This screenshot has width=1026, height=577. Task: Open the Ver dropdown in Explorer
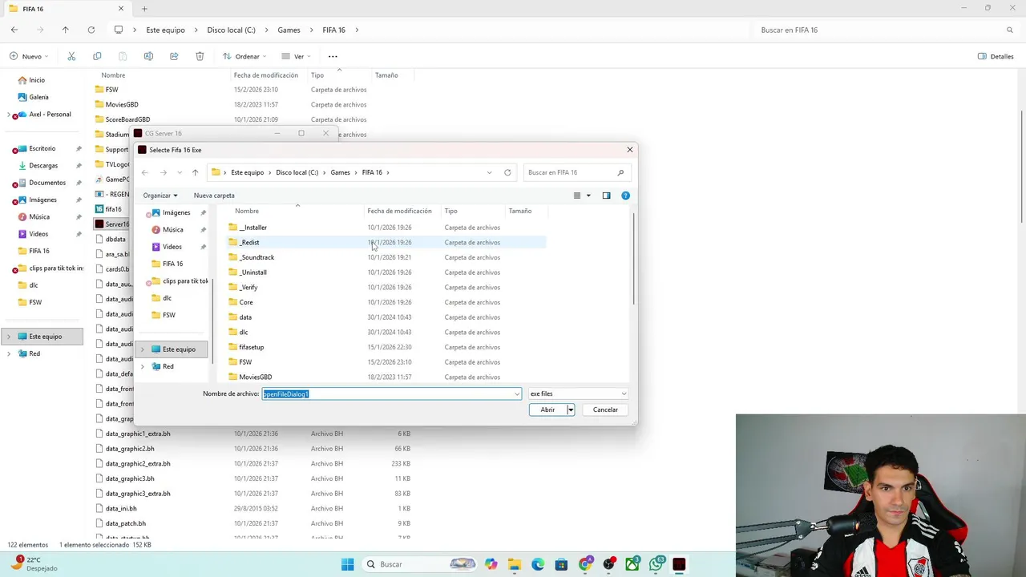pos(296,56)
